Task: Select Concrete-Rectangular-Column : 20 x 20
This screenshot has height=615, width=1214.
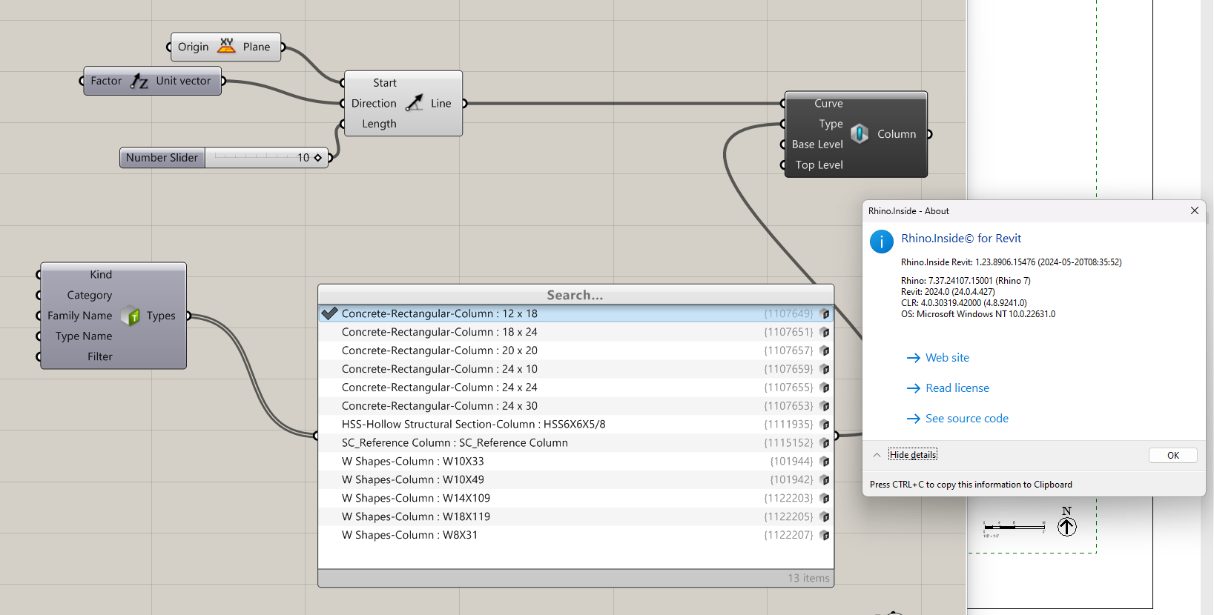Action: click(575, 350)
